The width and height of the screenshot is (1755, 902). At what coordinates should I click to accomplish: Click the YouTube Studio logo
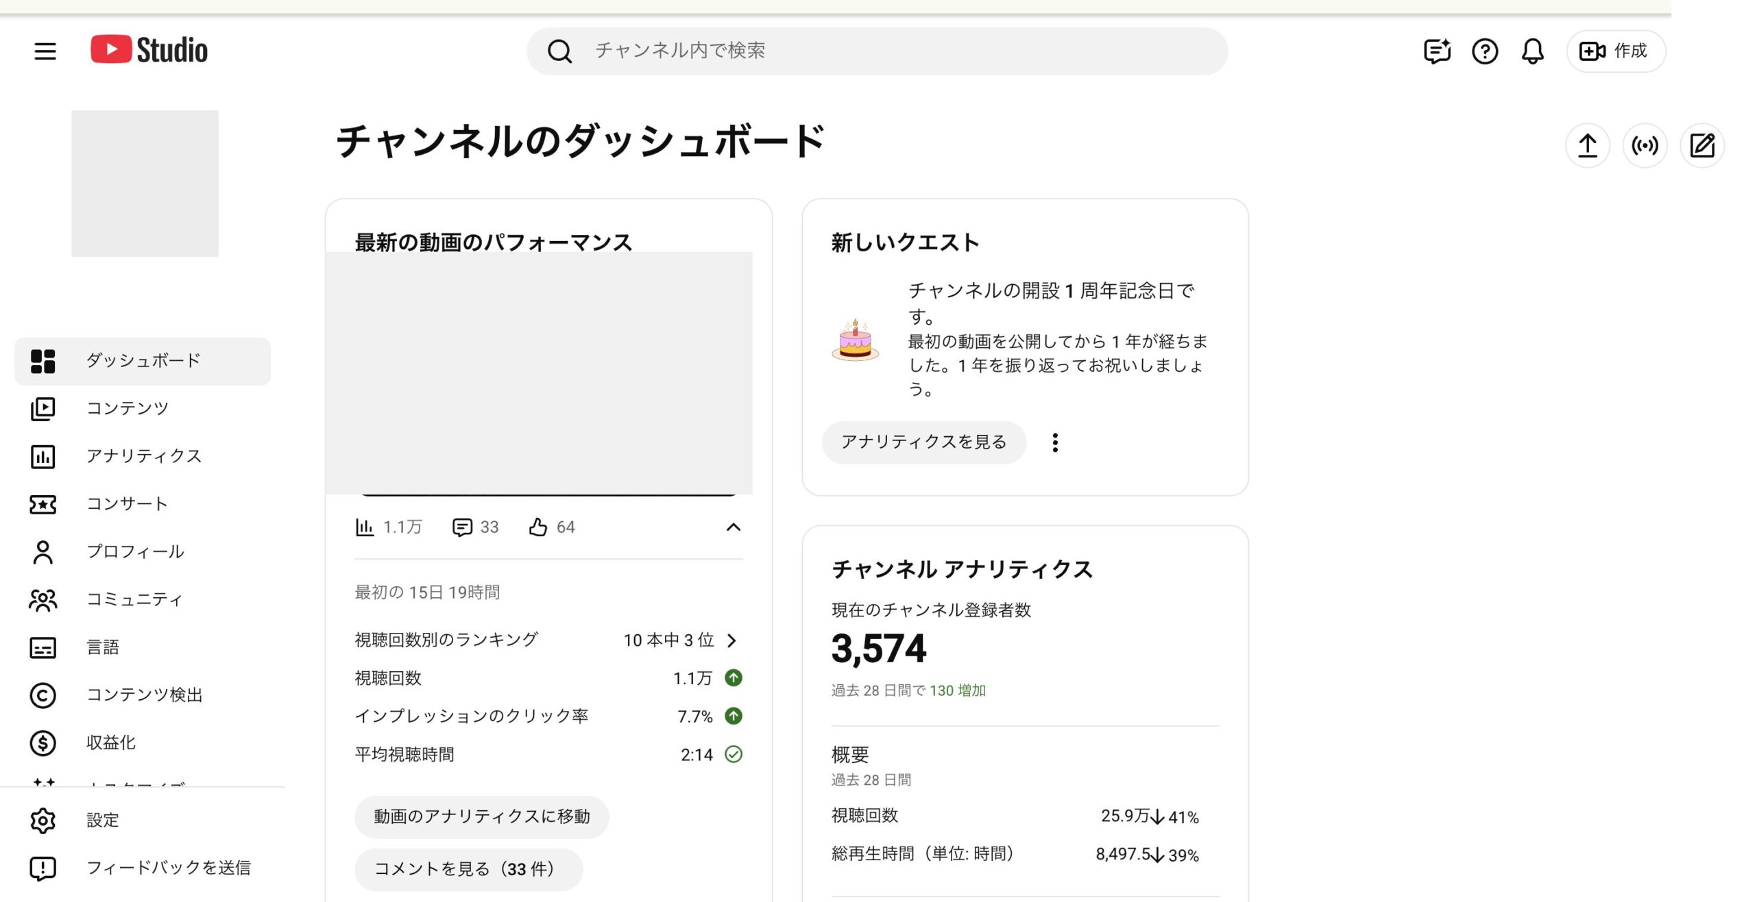pos(149,50)
